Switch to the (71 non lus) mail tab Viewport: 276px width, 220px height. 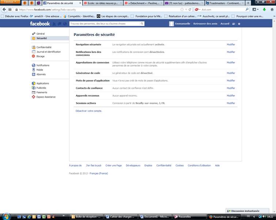click(x=184, y=3)
